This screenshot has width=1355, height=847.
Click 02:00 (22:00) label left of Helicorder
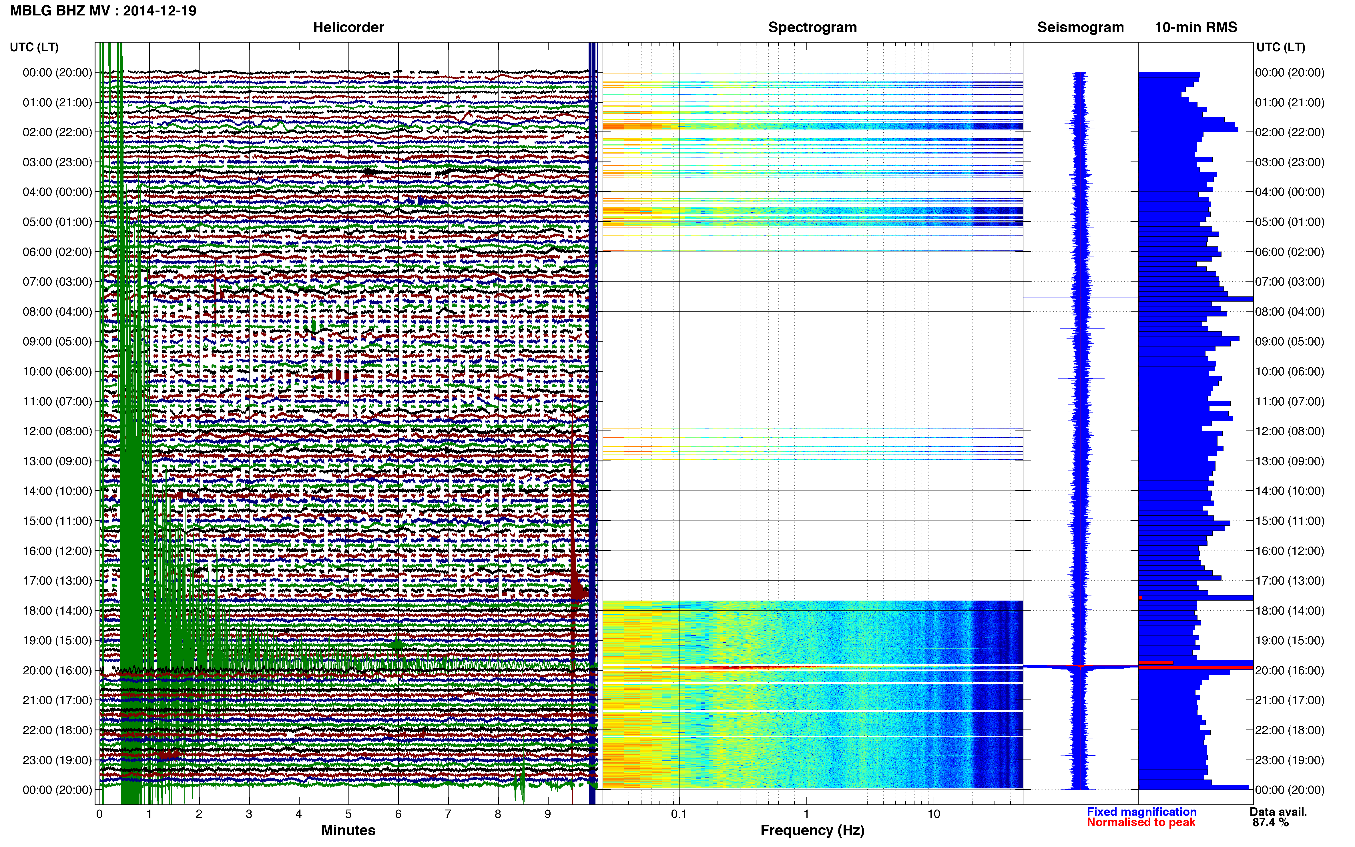point(57,132)
